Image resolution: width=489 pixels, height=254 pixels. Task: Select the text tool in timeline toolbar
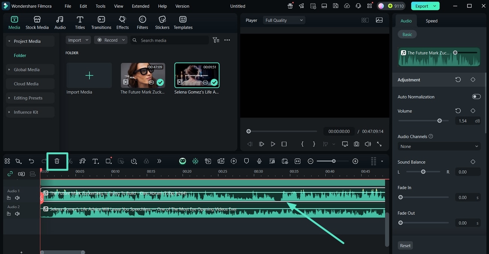click(x=96, y=161)
